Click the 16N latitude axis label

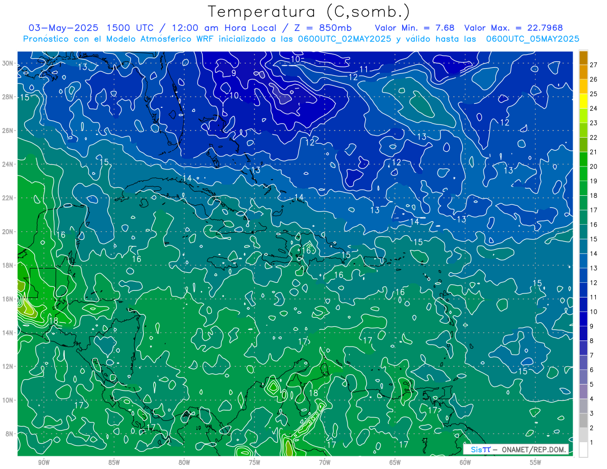click(x=8, y=299)
